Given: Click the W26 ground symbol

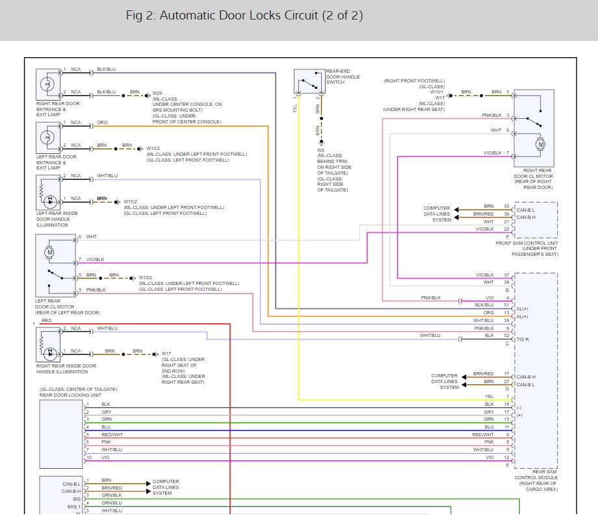Looking at the screenshot, I should pyautogui.click(x=148, y=95).
